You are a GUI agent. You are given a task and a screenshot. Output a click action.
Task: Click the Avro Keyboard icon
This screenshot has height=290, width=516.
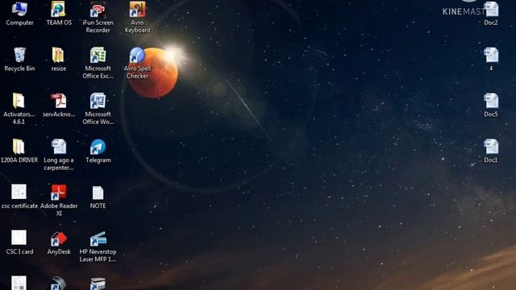click(137, 17)
